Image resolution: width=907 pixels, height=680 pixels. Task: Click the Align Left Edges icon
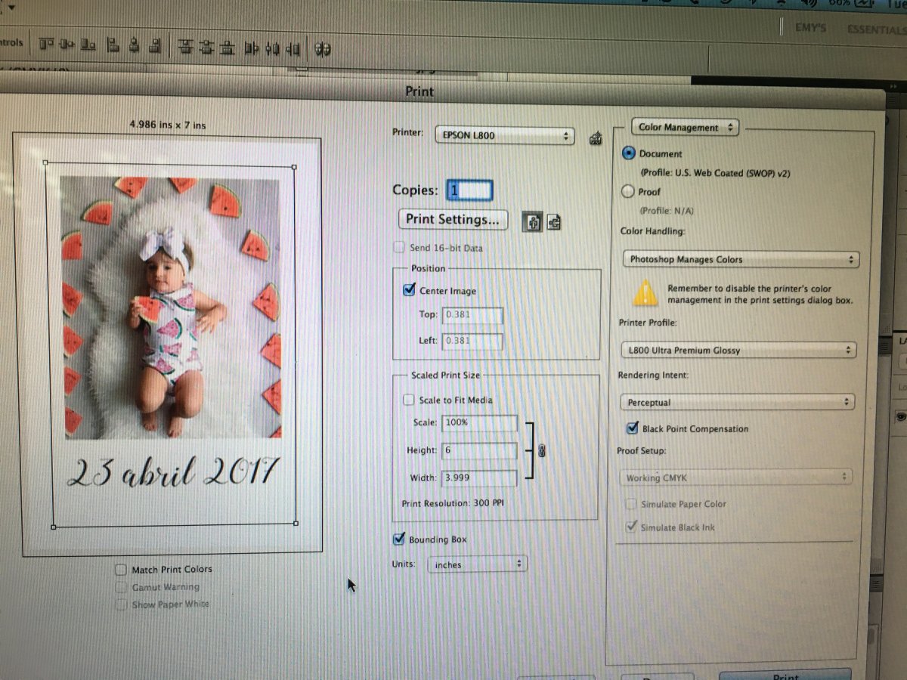[113, 45]
